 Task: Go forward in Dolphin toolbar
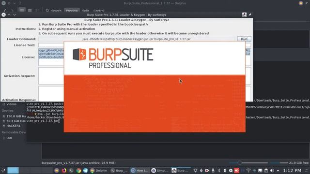point(12,10)
